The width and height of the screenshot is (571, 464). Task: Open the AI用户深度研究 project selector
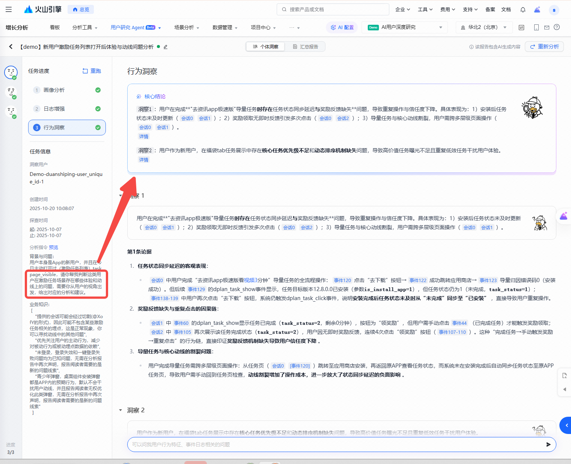coord(405,27)
